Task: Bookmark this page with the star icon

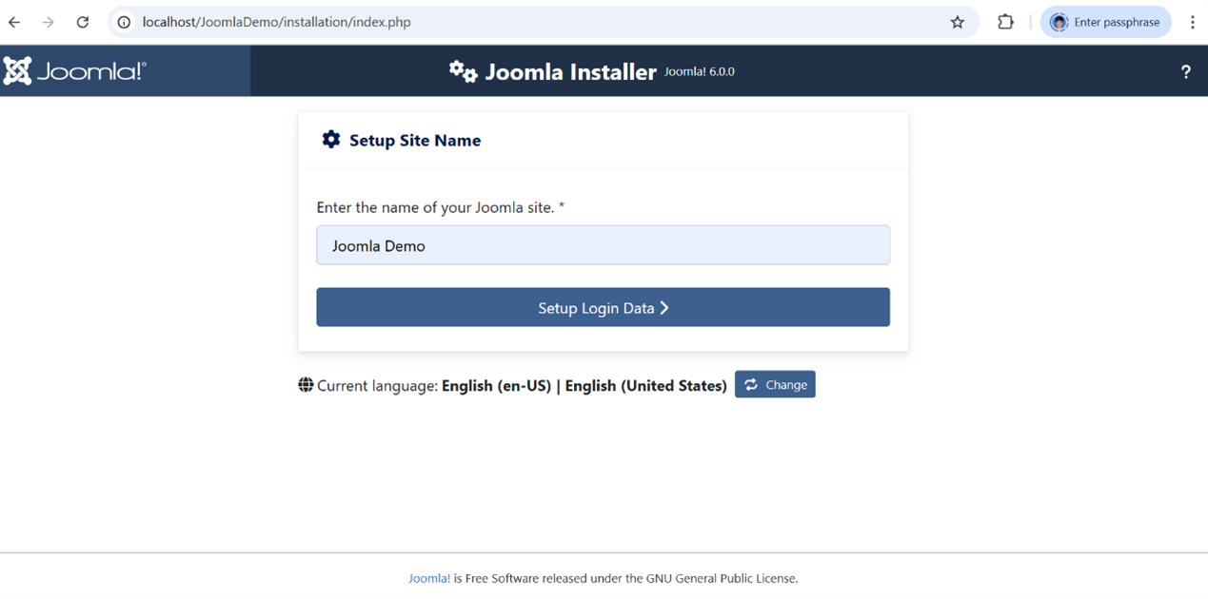Action: 957,22
